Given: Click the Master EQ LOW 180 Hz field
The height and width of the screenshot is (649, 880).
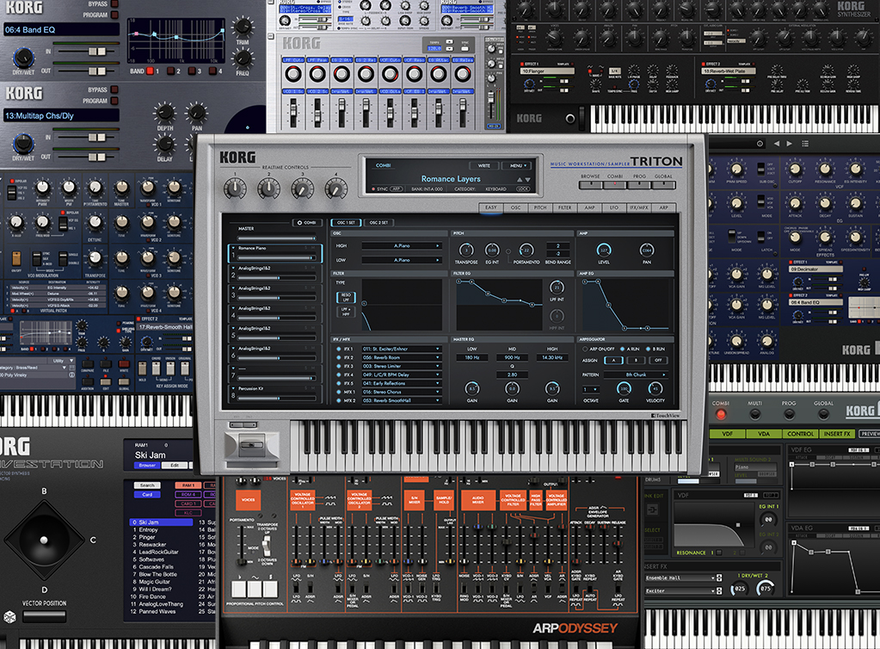Looking at the screenshot, I should point(472,357).
